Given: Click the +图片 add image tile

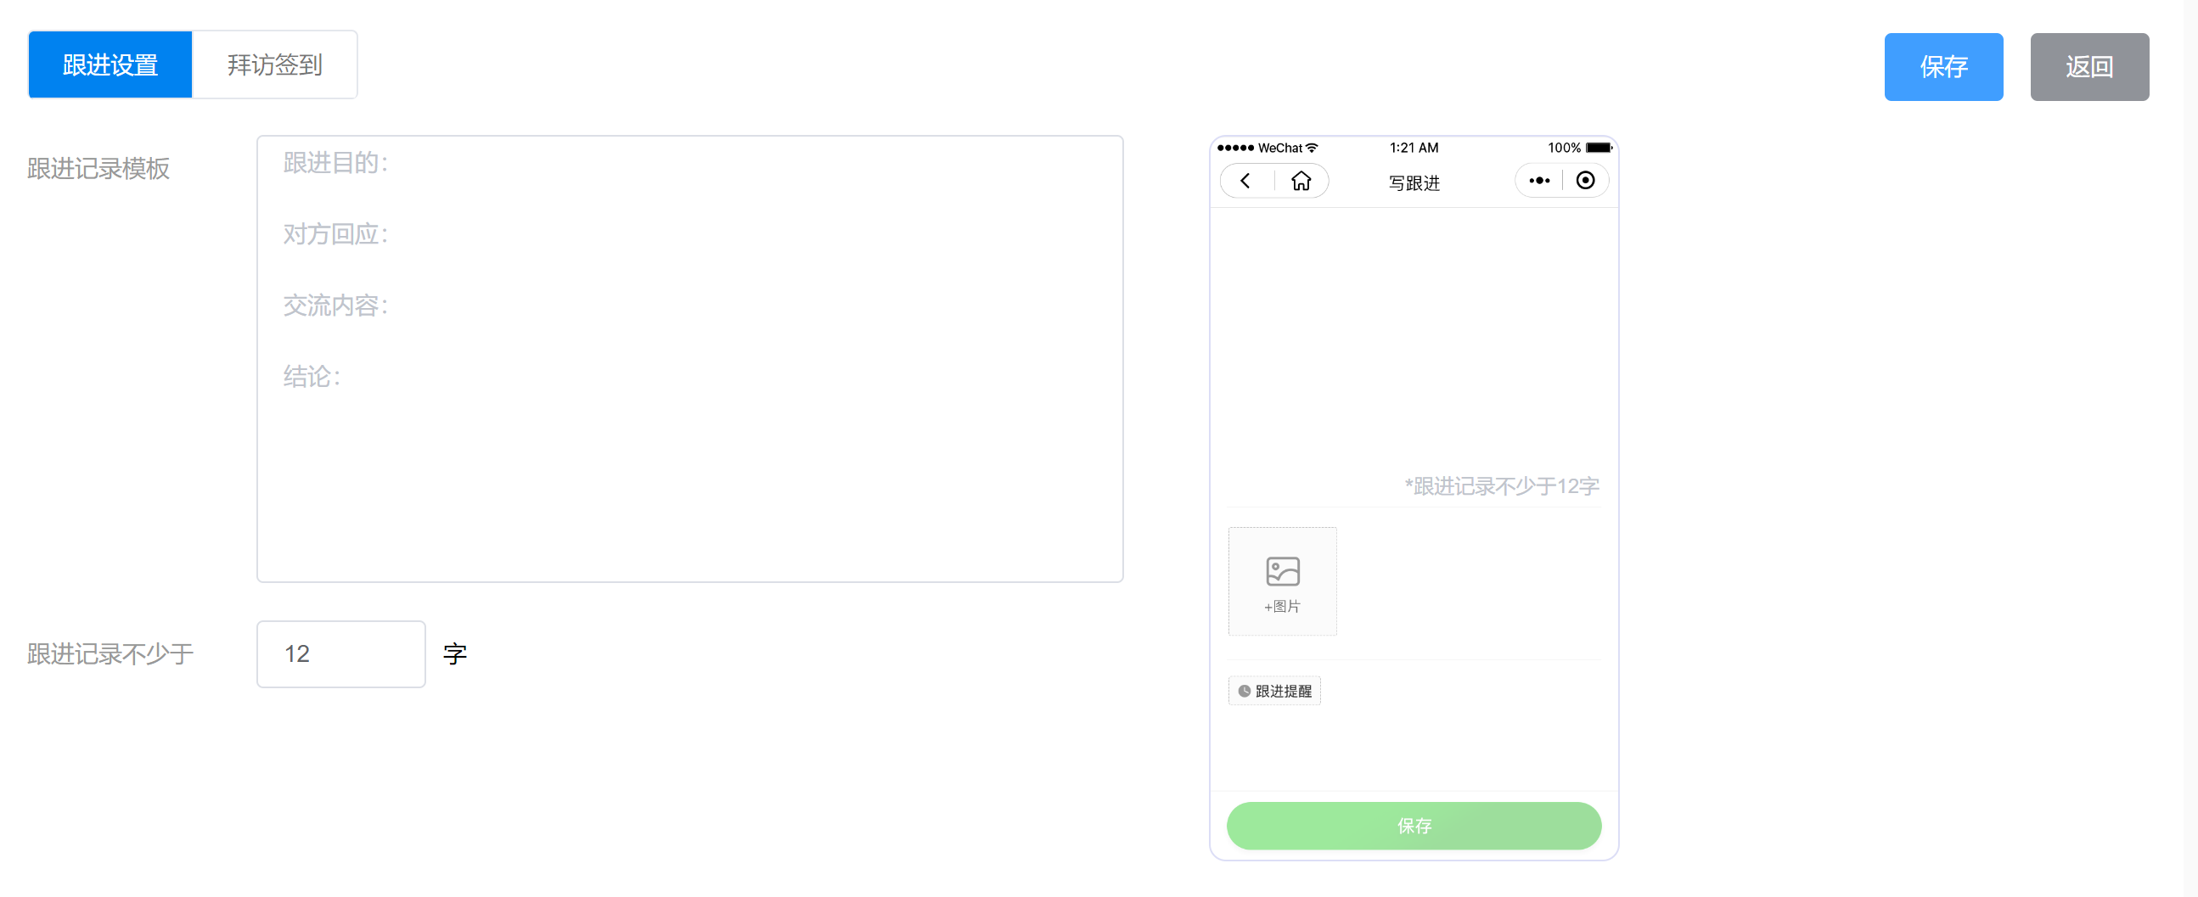Looking at the screenshot, I should pos(1282,580).
